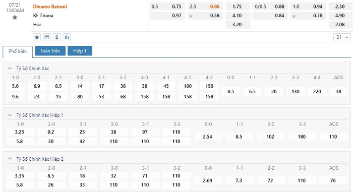Switch to the Toàn Trận tab
Viewport: 353px width, 194px height.
pos(50,51)
